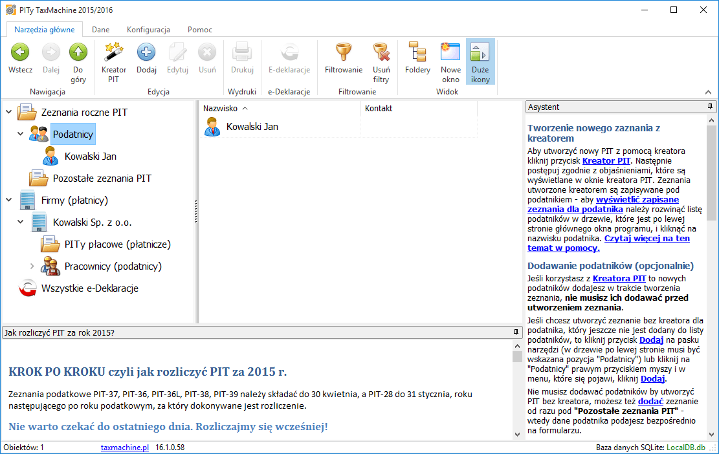Toggle pin on the Jak rozliczyć PIT panel
719x454 pixels.
pos(516,332)
